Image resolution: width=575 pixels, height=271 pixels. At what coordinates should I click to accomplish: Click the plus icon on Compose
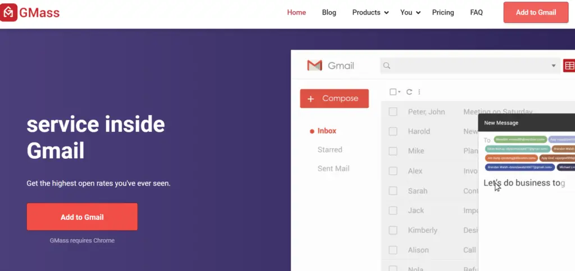coord(311,99)
